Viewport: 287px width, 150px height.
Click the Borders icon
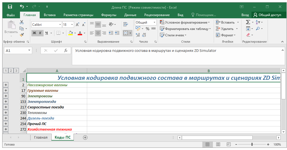[x=58, y=33]
